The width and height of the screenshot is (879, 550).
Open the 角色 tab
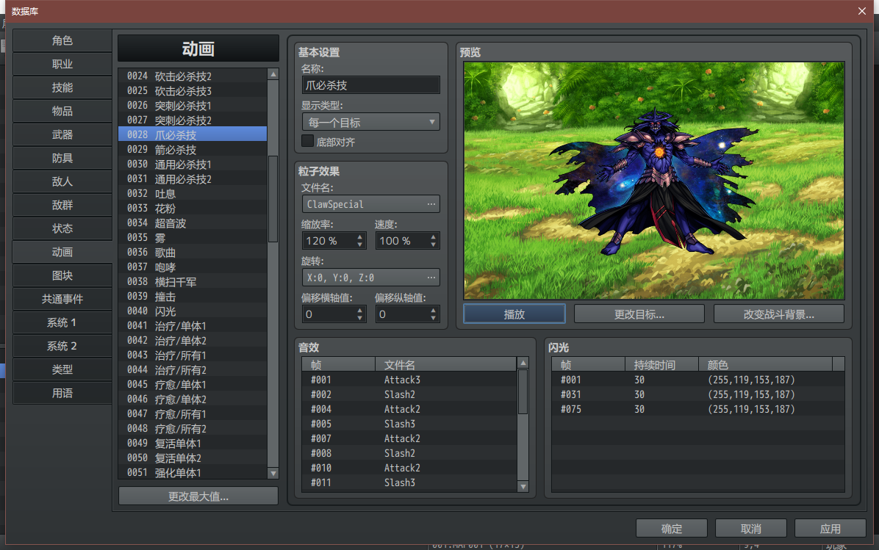(x=62, y=40)
